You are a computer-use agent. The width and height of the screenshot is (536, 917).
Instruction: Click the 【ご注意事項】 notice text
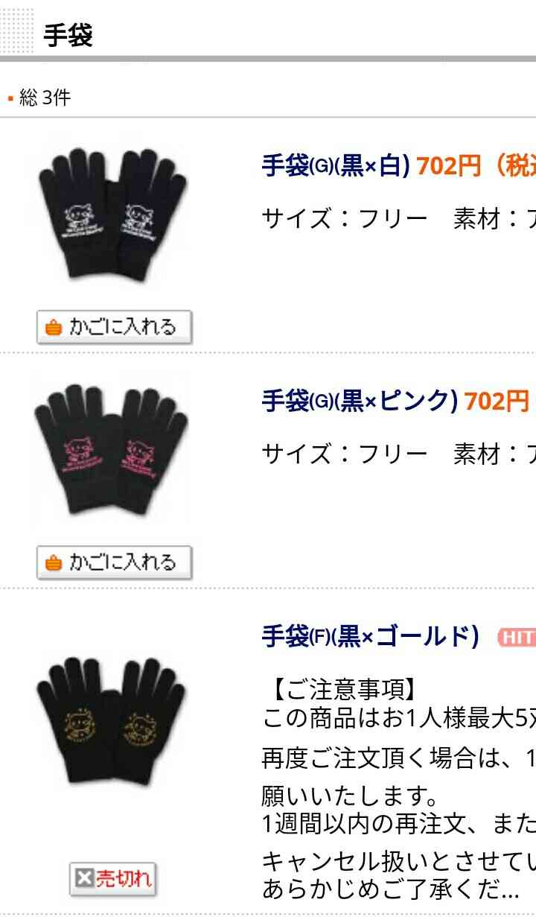(339, 689)
